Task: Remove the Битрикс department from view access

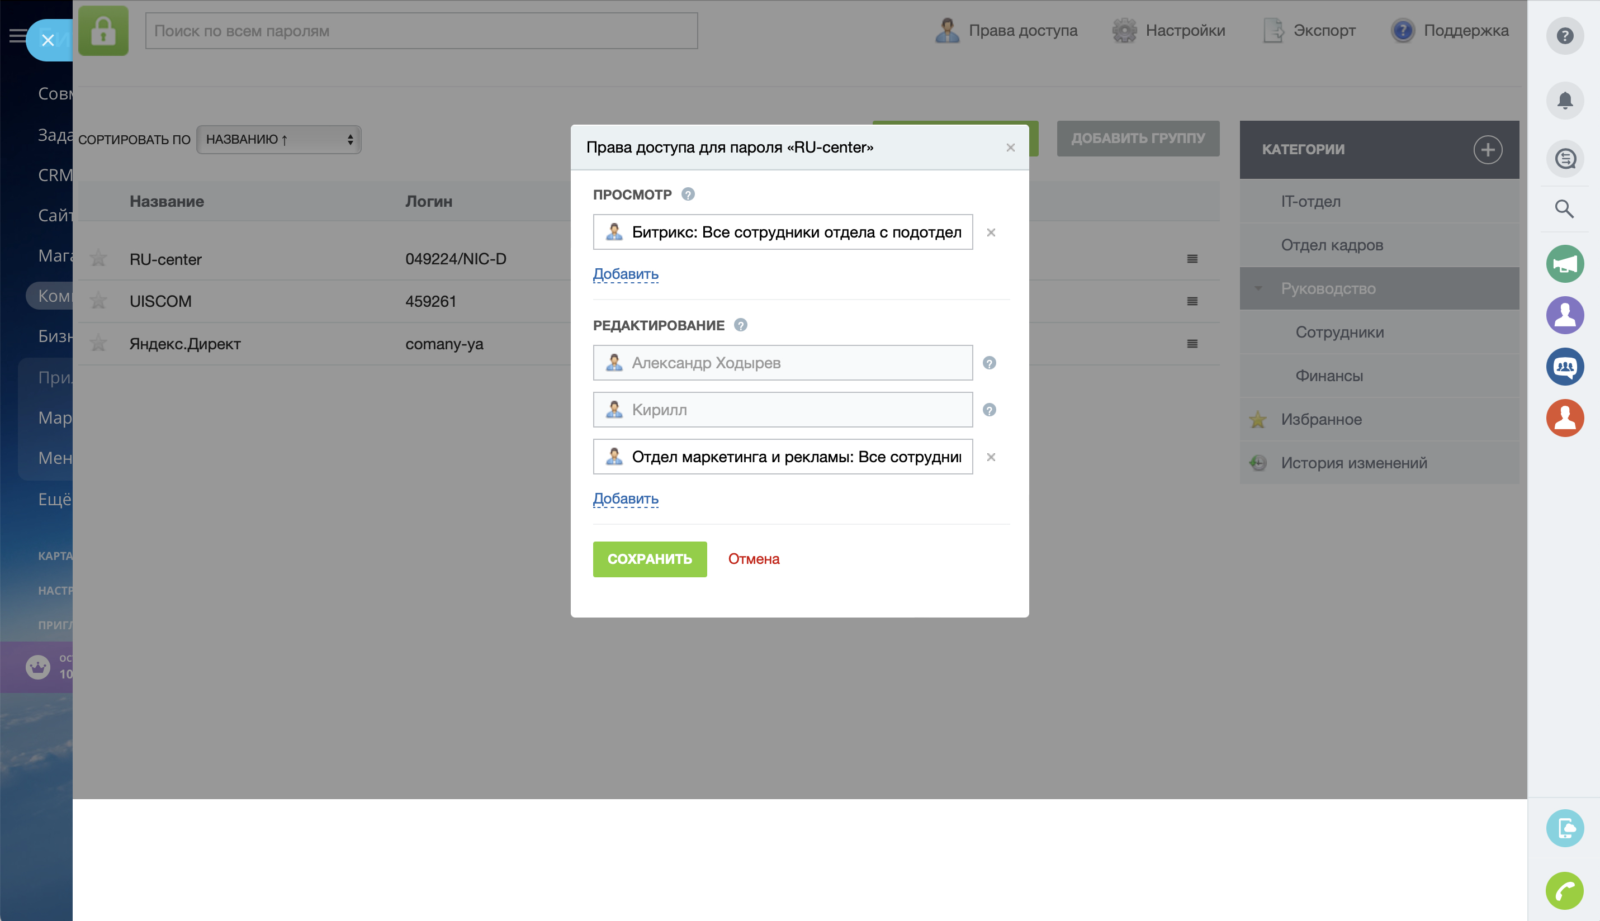Action: (991, 233)
